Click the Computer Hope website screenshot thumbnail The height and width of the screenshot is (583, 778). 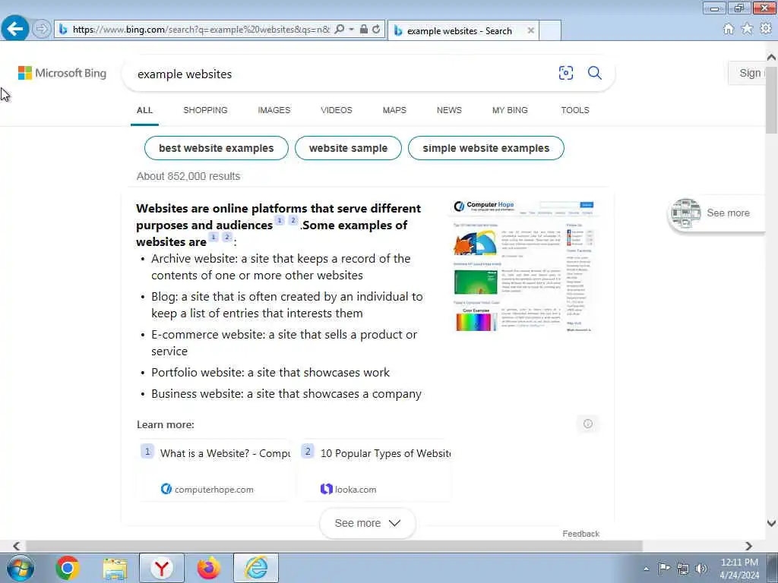523,266
